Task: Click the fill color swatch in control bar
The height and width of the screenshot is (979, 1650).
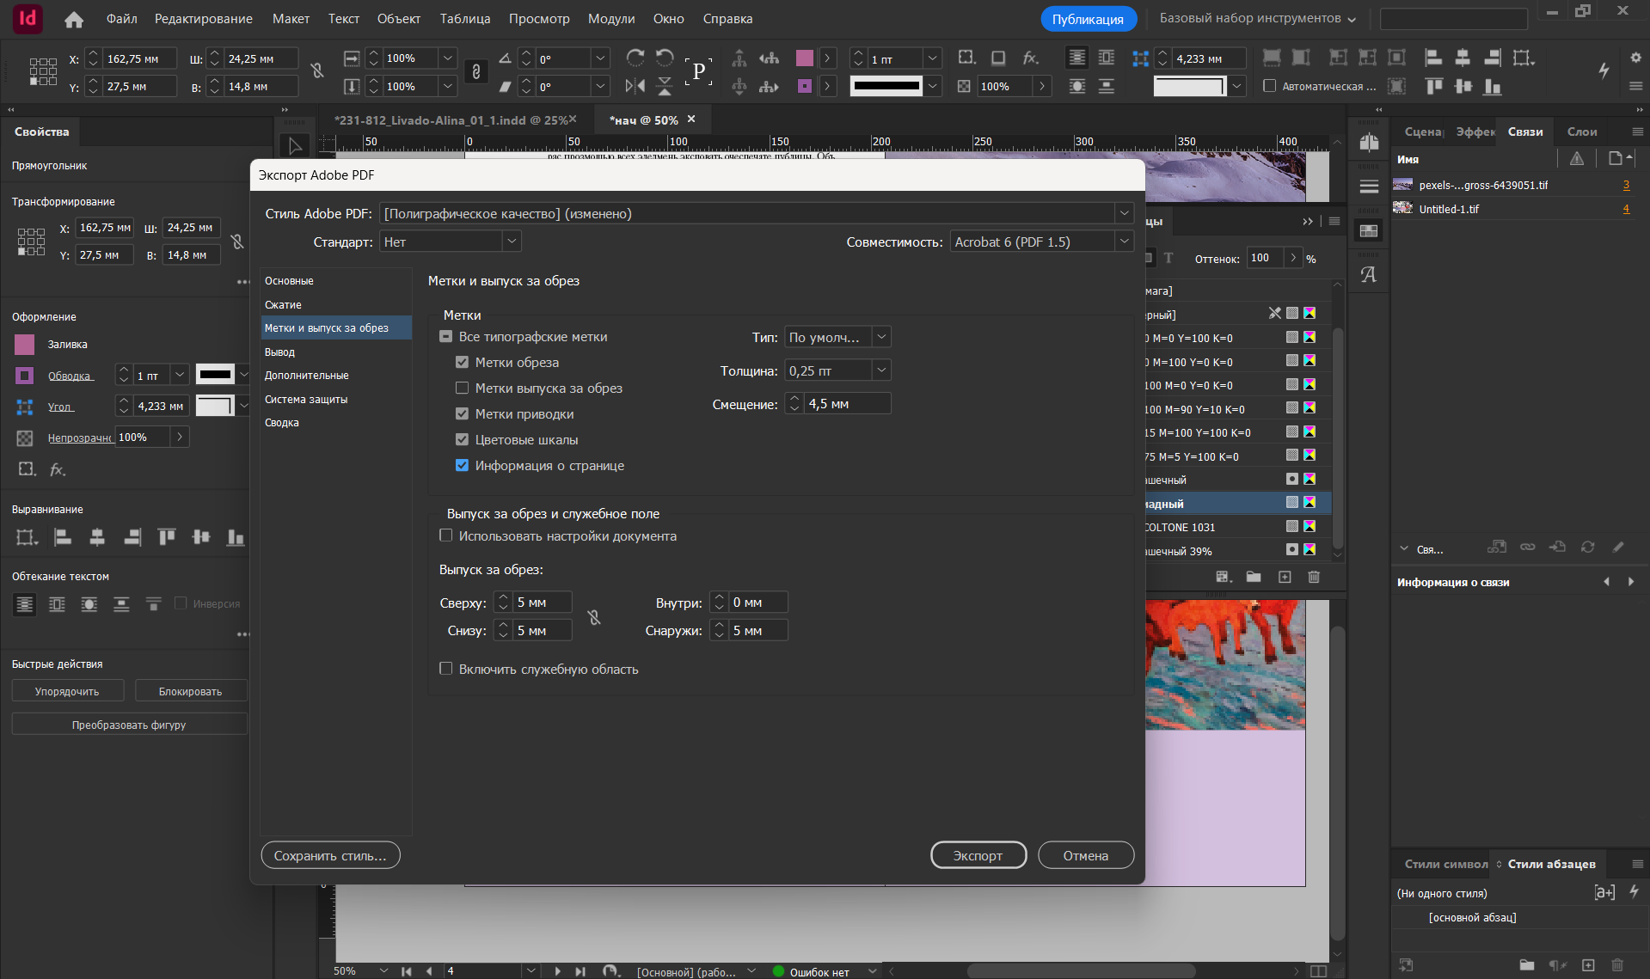Action: tap(805, 58)
